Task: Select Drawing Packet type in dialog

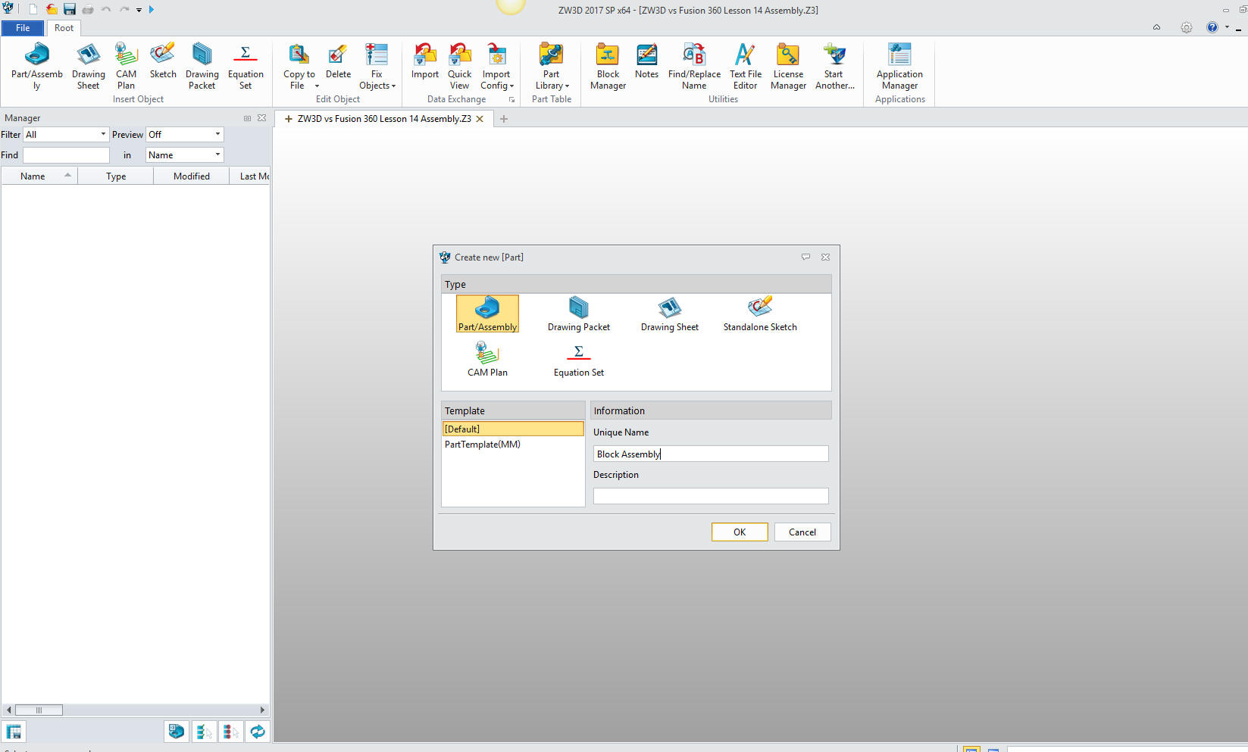Action: click(x=579, y=314)
